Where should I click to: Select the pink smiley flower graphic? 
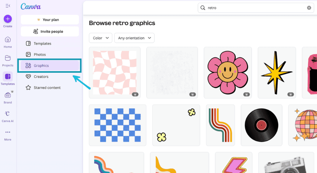(x=228, y=73)
